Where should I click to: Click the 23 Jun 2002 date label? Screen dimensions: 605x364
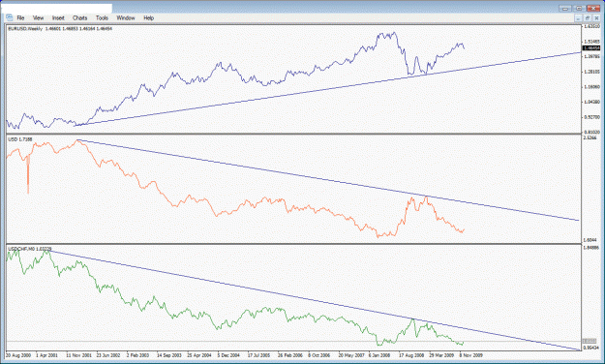[x=108, y=355]
